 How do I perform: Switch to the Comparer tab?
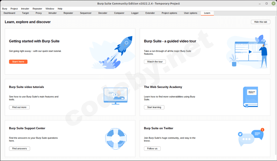pos(119,13)
